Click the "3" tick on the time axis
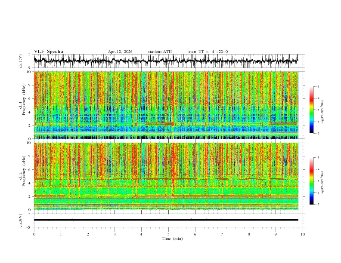Screen dimensions: 341x263 tap(115, 234)
